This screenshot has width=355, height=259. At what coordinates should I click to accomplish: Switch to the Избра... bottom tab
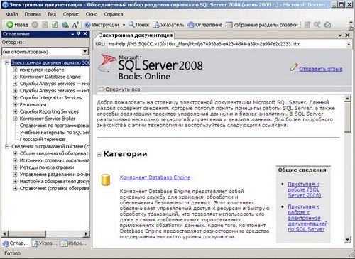74,243
